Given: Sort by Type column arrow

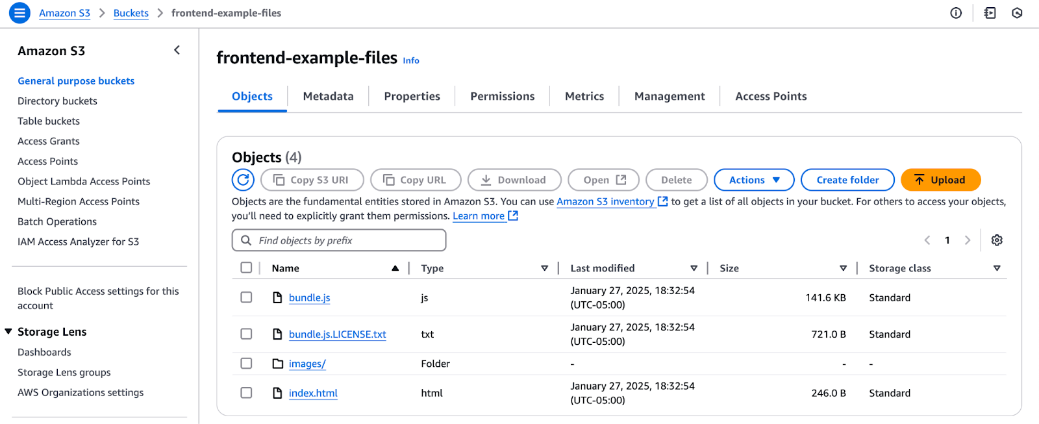Looking at the screenshot, I should click(544, 268).
